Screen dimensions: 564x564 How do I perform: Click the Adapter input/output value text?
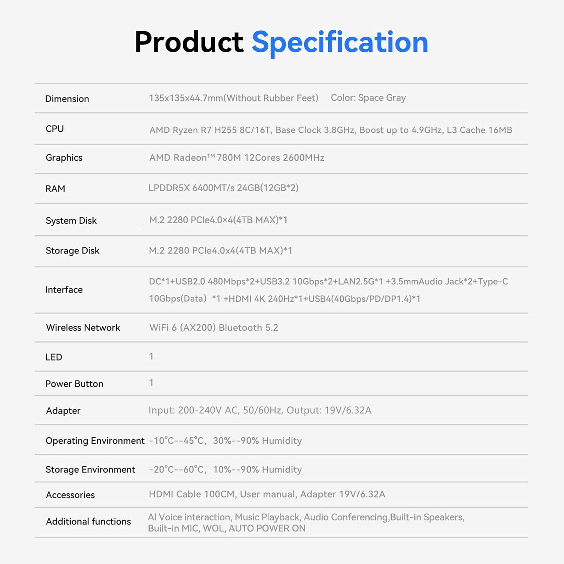click(260, 410)
